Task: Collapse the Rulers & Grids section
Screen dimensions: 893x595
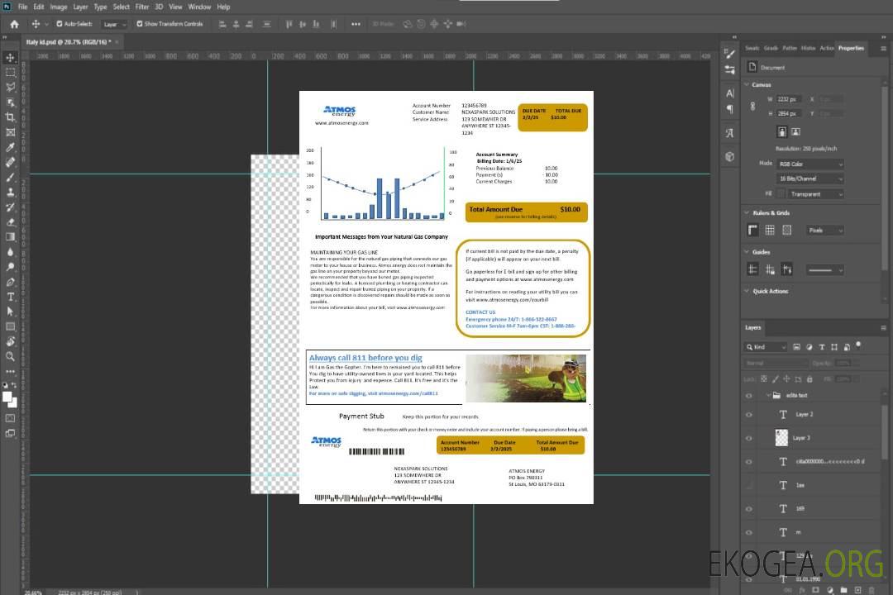Action: [747, 212]
